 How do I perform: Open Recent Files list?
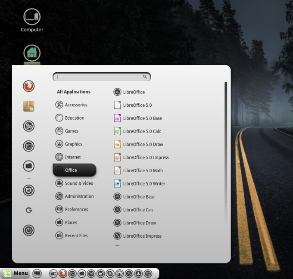[x=76, y=236]
